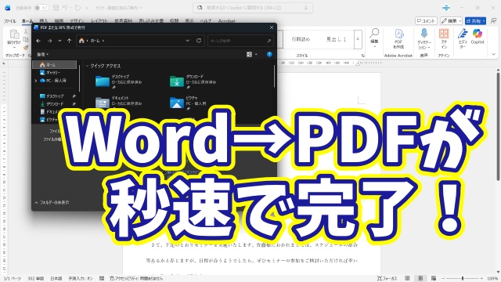Click the zoom in plus button
The width and height of the screenshot is (501, 282).
[482, 279]
